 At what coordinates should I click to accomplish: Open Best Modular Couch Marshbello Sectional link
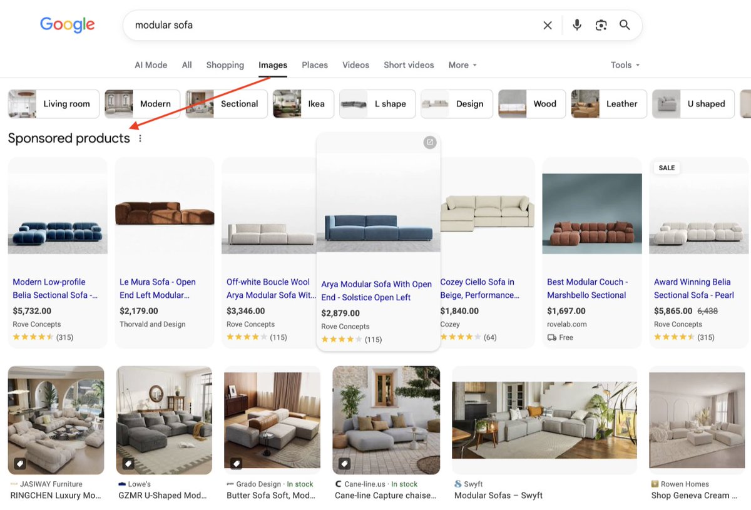[588, 288]
